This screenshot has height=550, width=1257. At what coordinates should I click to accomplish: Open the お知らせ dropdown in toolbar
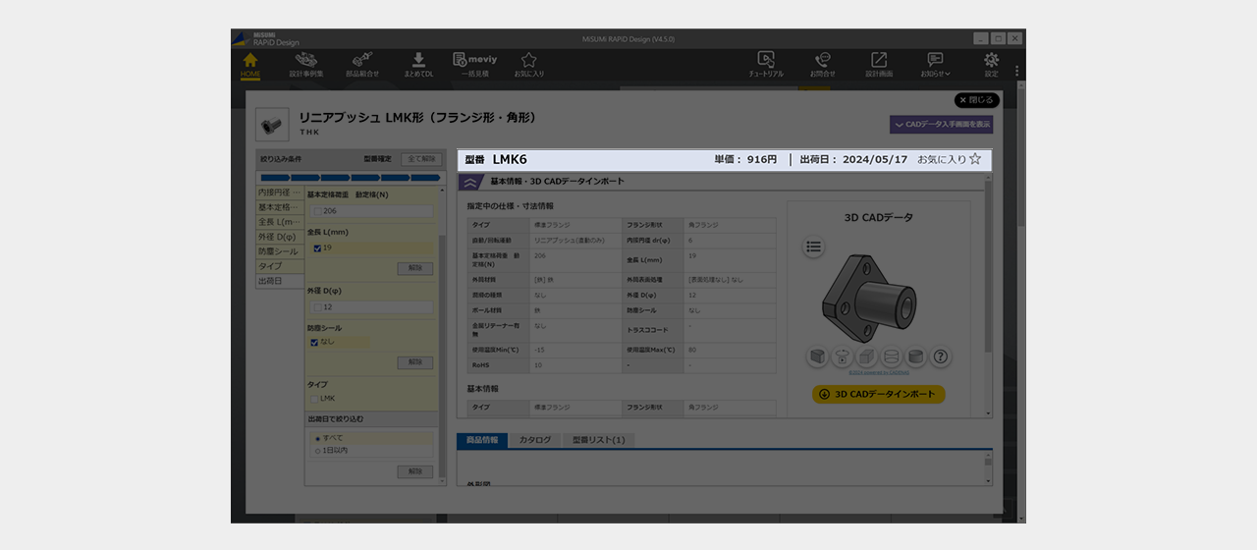coord(935,64)
